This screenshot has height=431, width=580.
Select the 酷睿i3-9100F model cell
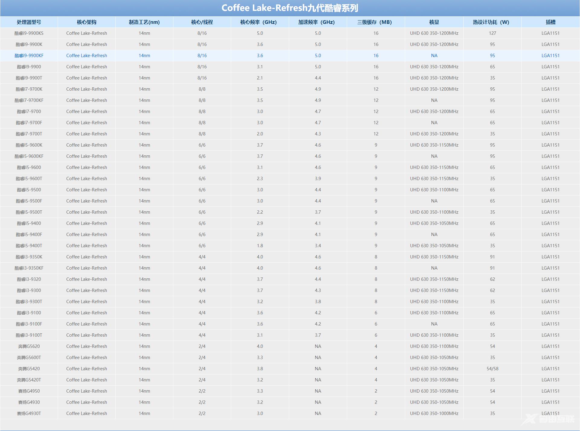(29, 324)
